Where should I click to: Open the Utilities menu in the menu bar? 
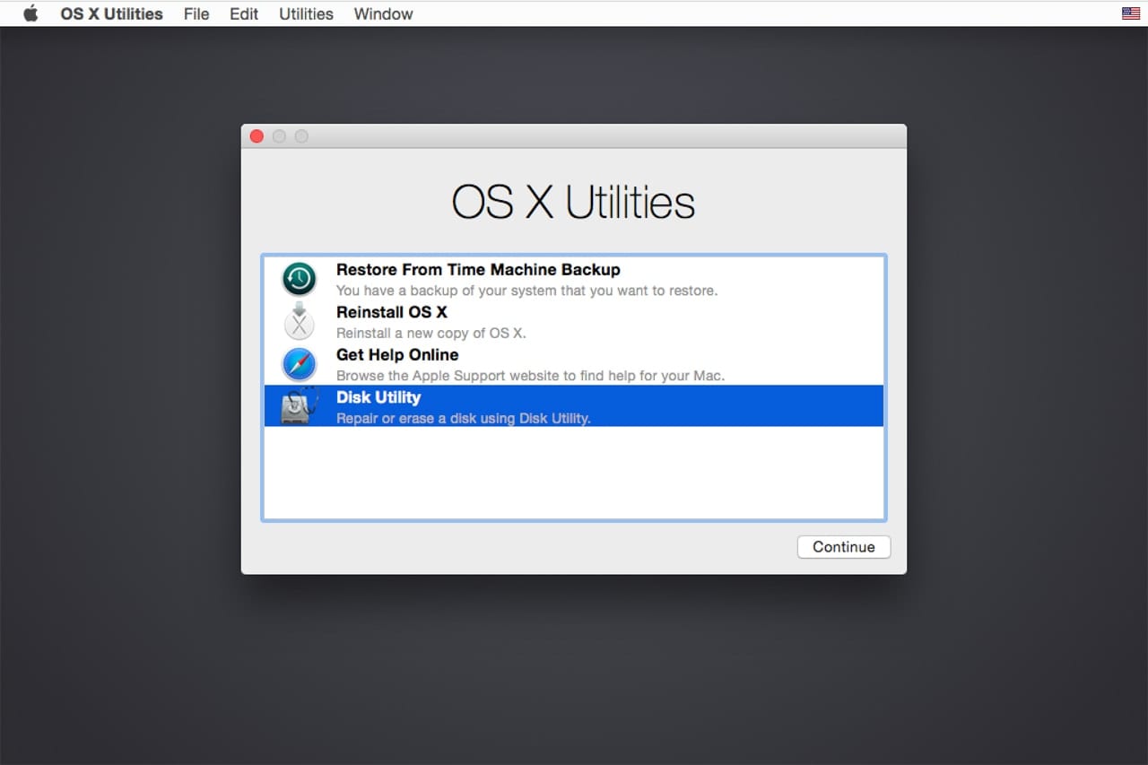click(306, 13)
